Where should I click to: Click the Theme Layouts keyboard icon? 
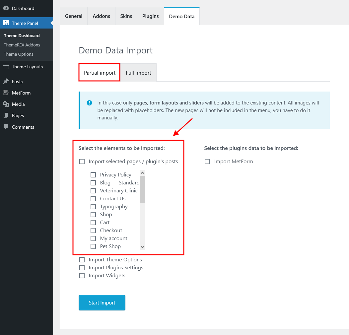click(x=6, y=67)
